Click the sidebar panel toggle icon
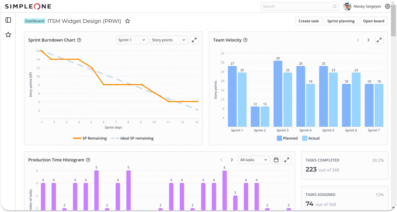 coord(8,20)
